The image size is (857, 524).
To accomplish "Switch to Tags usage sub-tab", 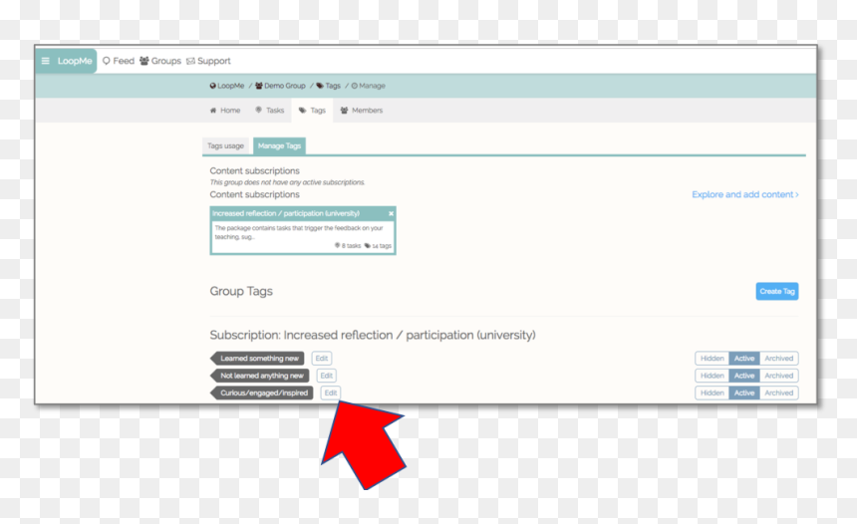I will 225,145.
